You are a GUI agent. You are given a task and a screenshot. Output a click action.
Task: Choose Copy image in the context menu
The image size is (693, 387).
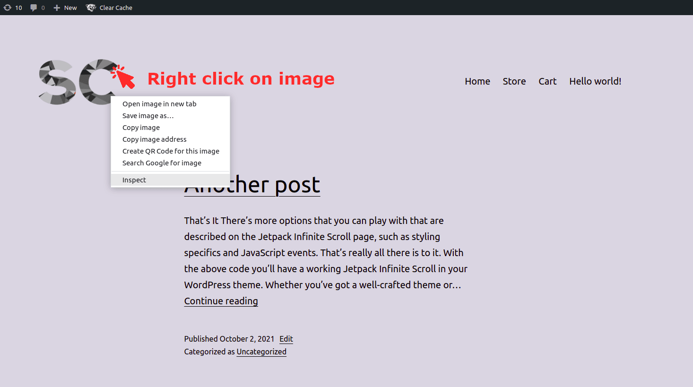click(170, 128)
